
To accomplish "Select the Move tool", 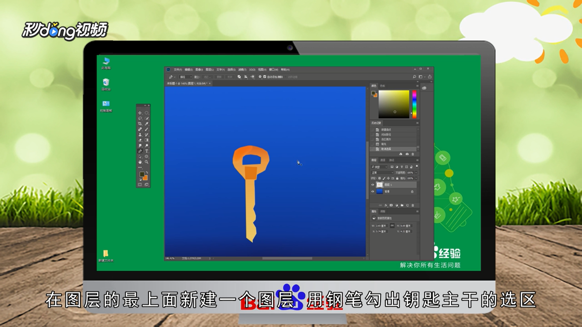I will (x=140, y=113).
